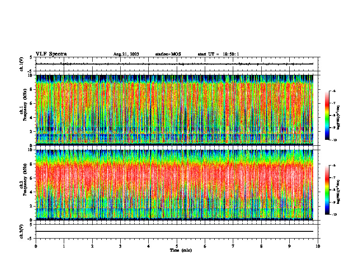
Task: Click the "-8" label on ch.1 color bar
Action: 334,115
